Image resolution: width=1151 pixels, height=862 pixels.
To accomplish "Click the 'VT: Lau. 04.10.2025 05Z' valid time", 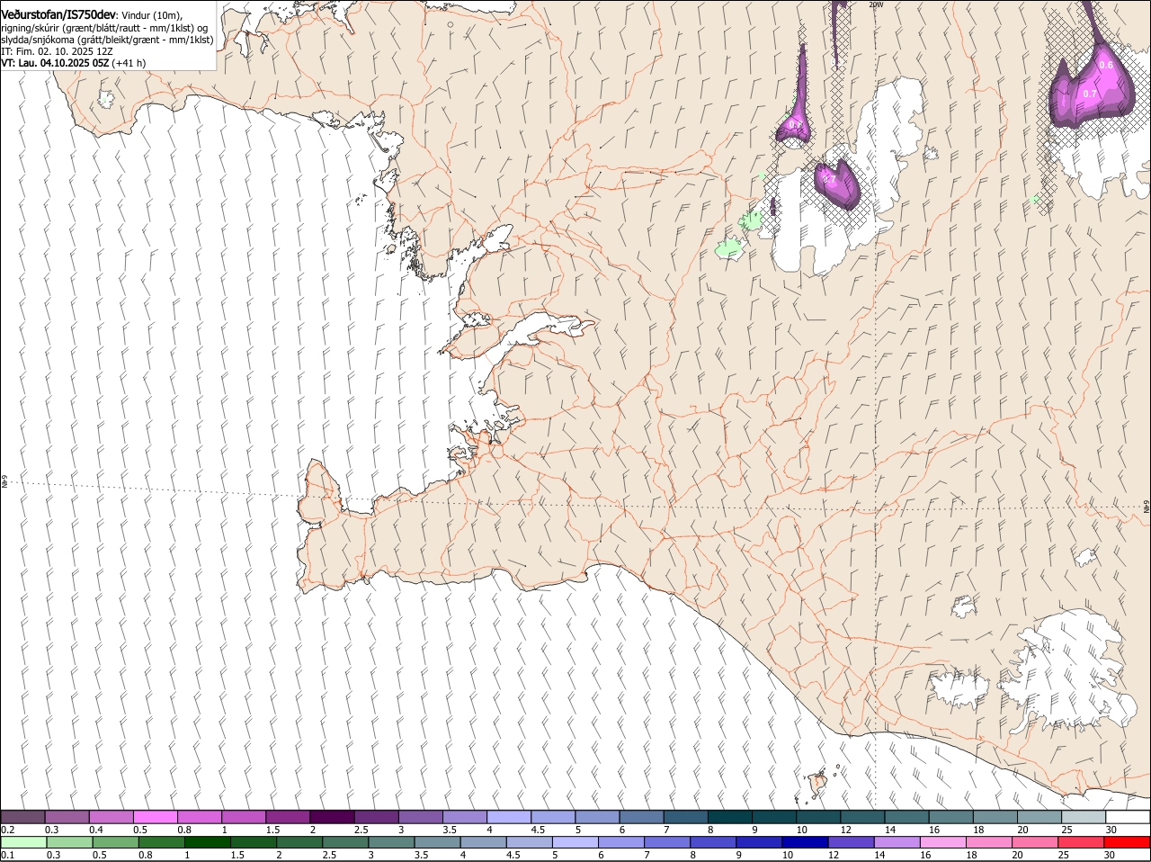I will [x=55, y=63].
